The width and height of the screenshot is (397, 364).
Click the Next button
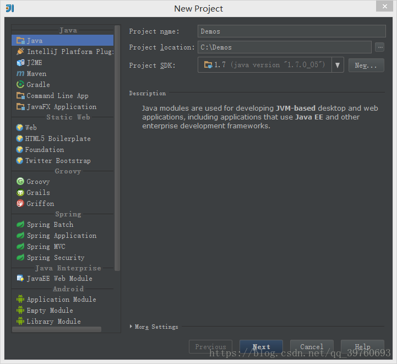click(261, 346)
